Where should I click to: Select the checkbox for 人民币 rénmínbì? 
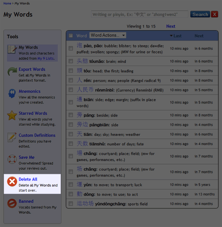click(71, 90)
